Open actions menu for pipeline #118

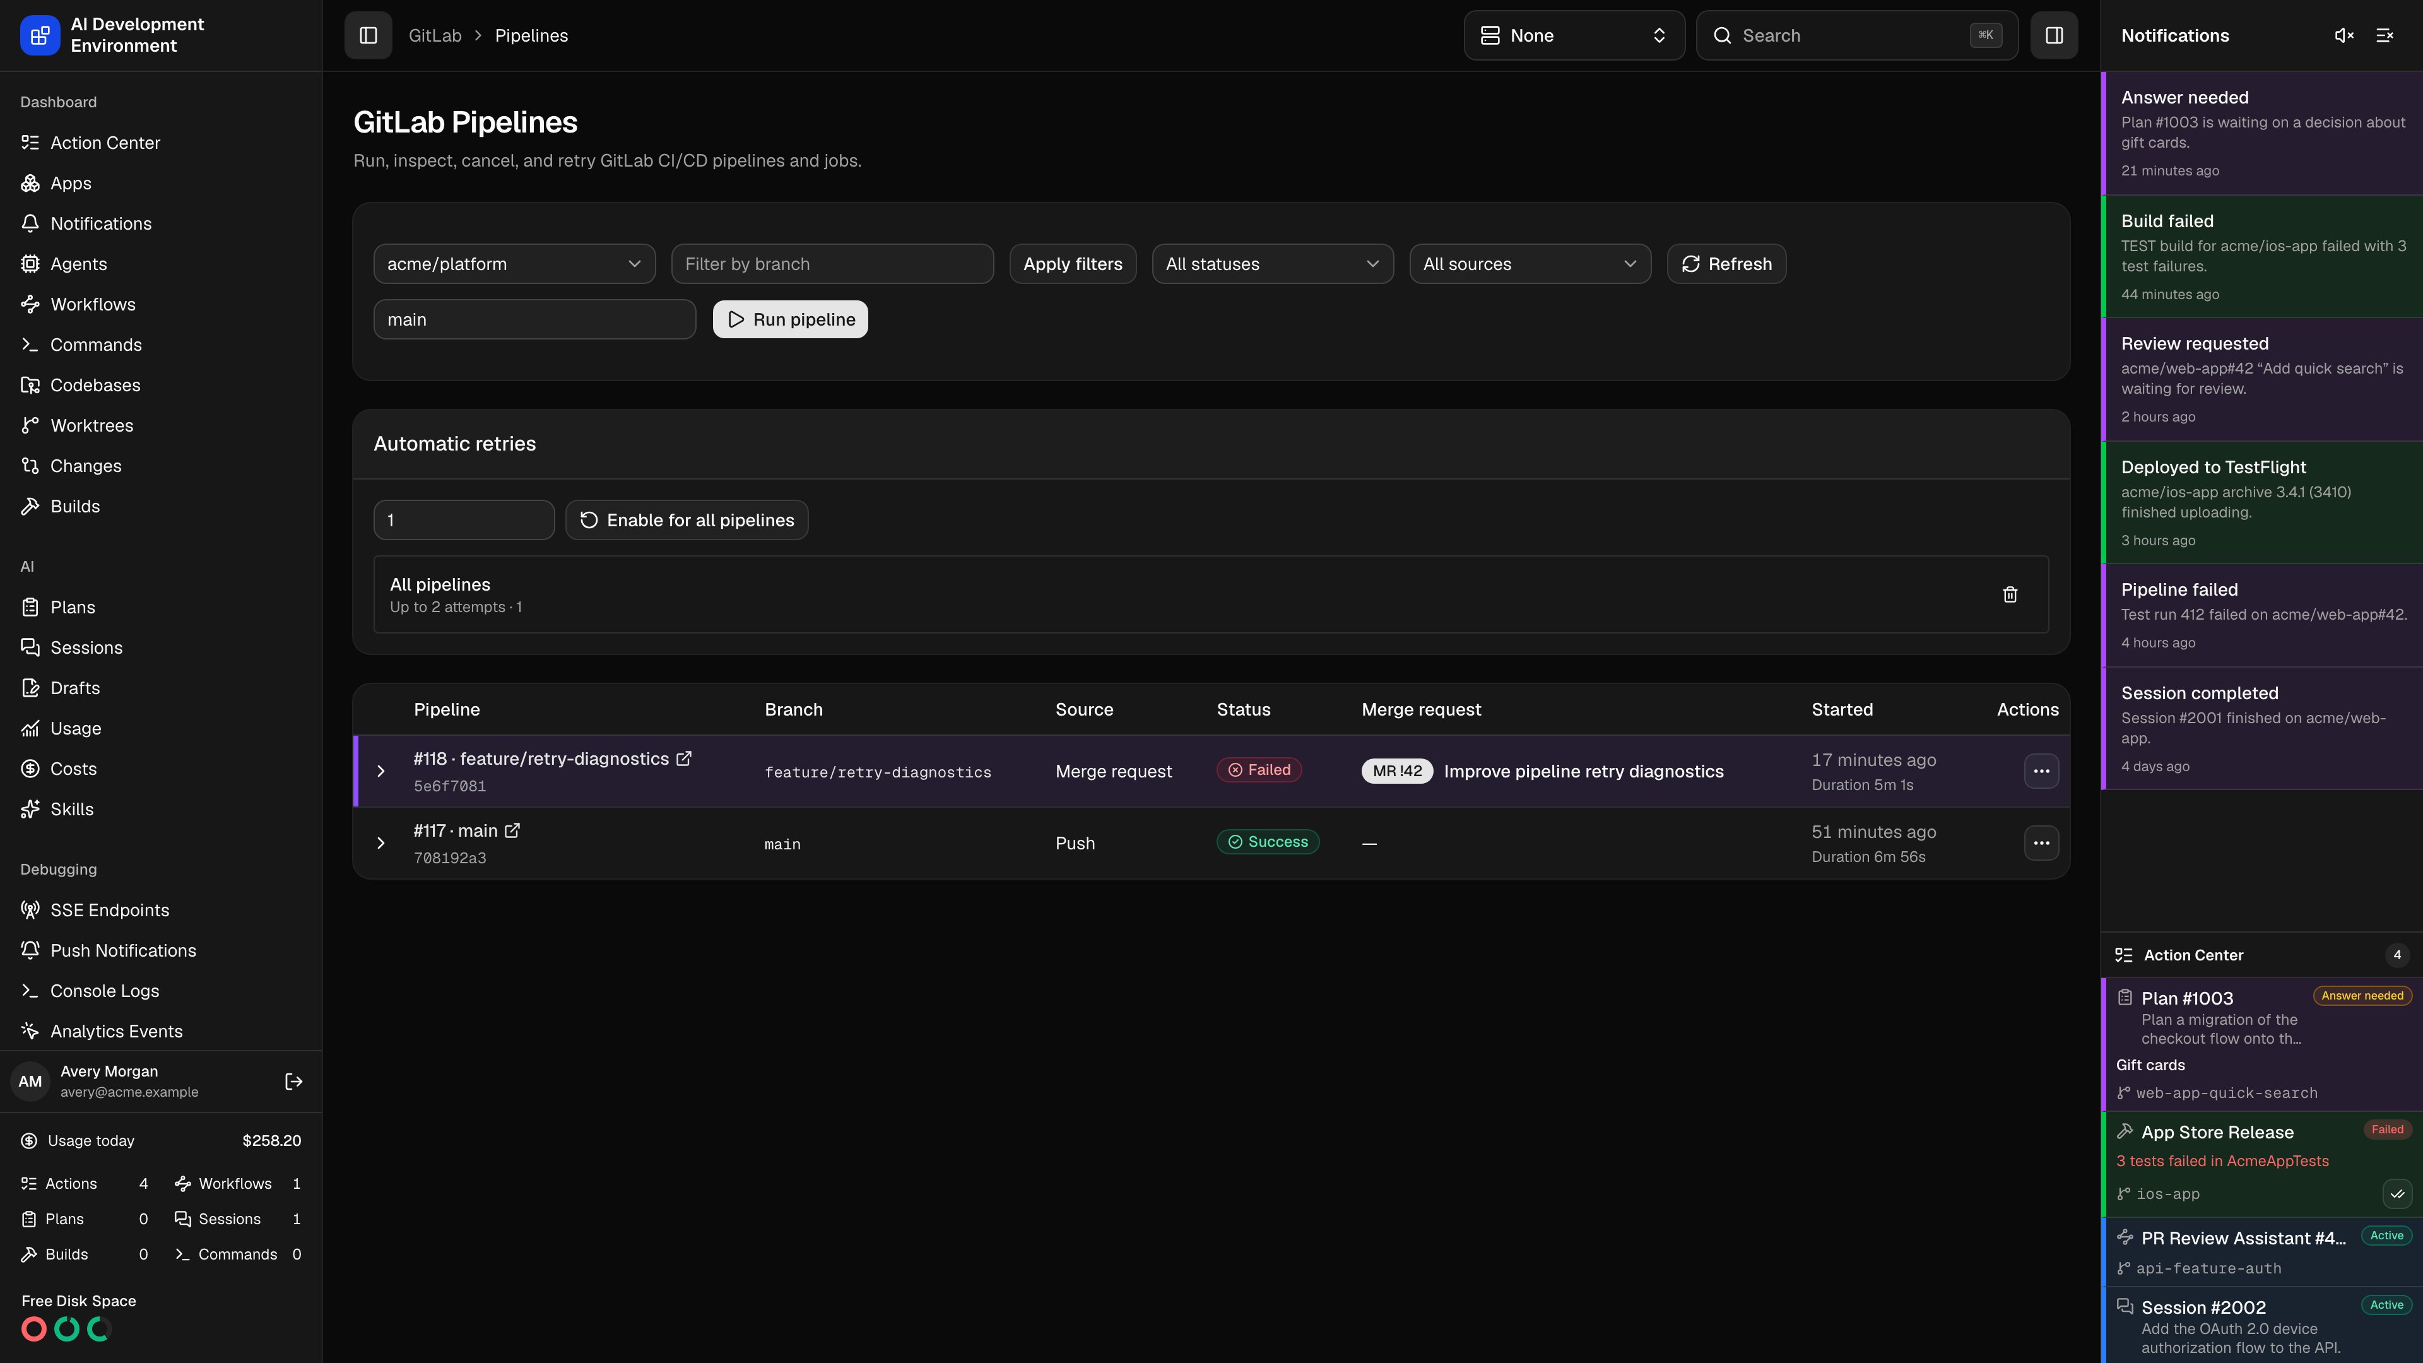click(x=2041, y=771)
